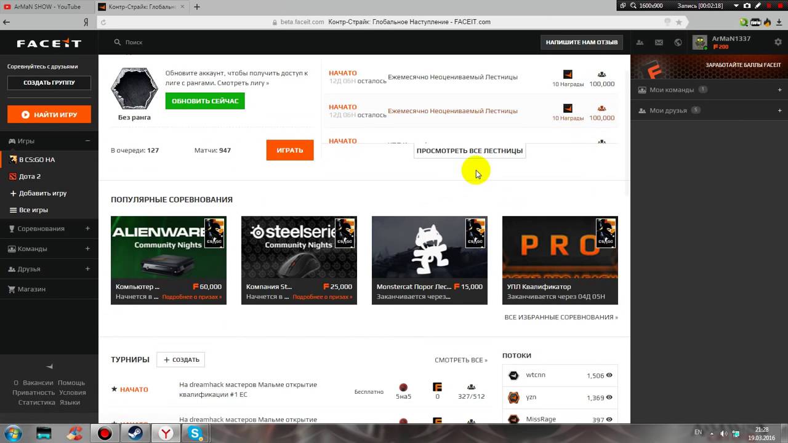
Task: Switch to the ArMaN SHOW YouTube tab
Action: coord(46,7)
